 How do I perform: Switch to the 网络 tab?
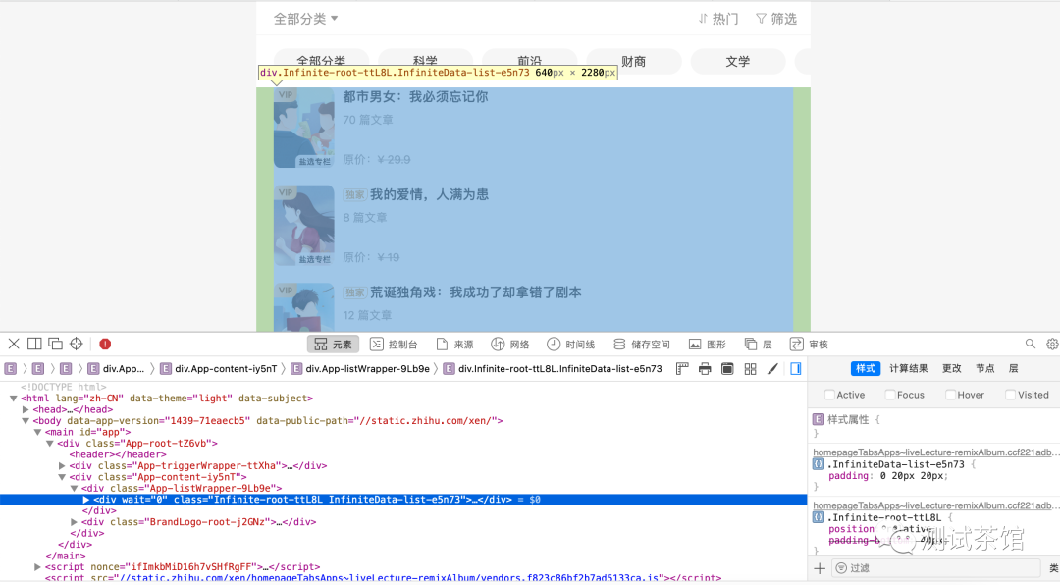510,345
